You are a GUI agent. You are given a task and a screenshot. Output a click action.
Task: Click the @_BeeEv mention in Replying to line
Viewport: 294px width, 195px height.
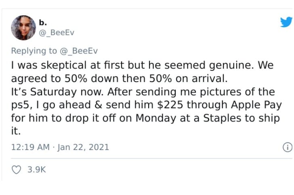[79, 51]
